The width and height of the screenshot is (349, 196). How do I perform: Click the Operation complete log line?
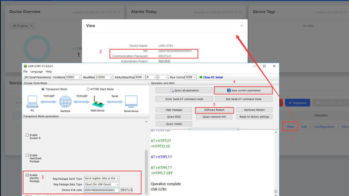[x=166, y=184]
